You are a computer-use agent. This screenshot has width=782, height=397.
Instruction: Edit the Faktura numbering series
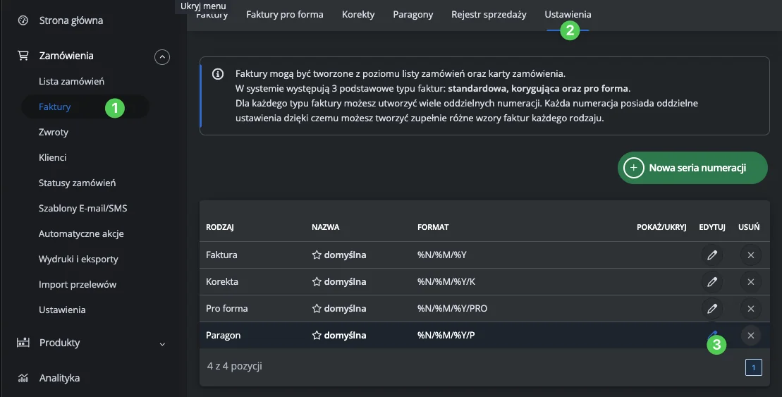click(712, 255)
